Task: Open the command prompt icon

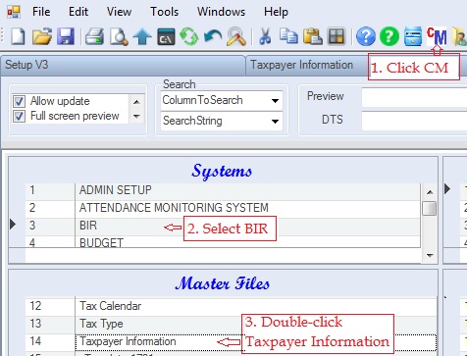Action: pyautogui.click(x=166, y=36)
